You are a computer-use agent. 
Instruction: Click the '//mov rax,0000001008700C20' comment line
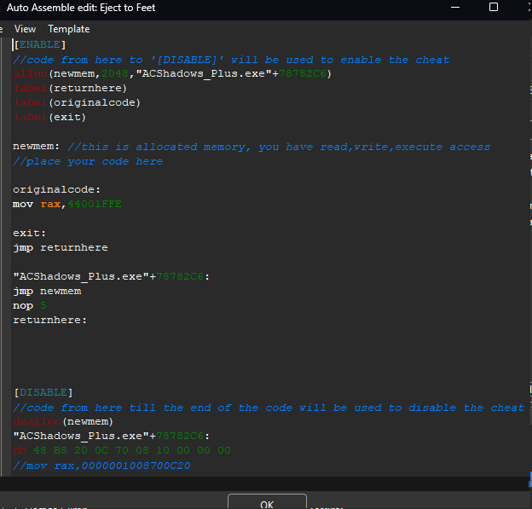click(101, 465)
